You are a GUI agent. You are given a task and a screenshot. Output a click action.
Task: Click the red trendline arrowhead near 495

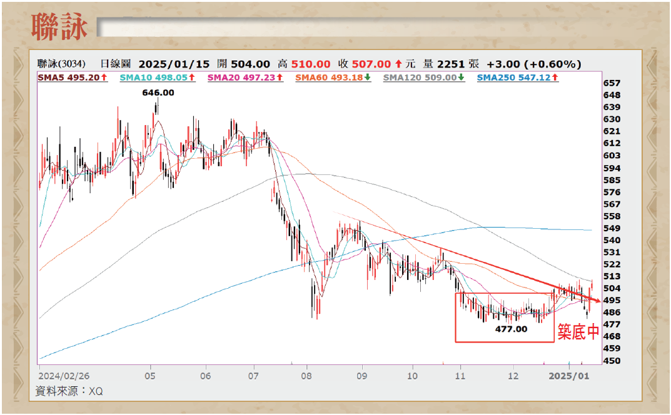pyautogui.click(x=595, y=302)
